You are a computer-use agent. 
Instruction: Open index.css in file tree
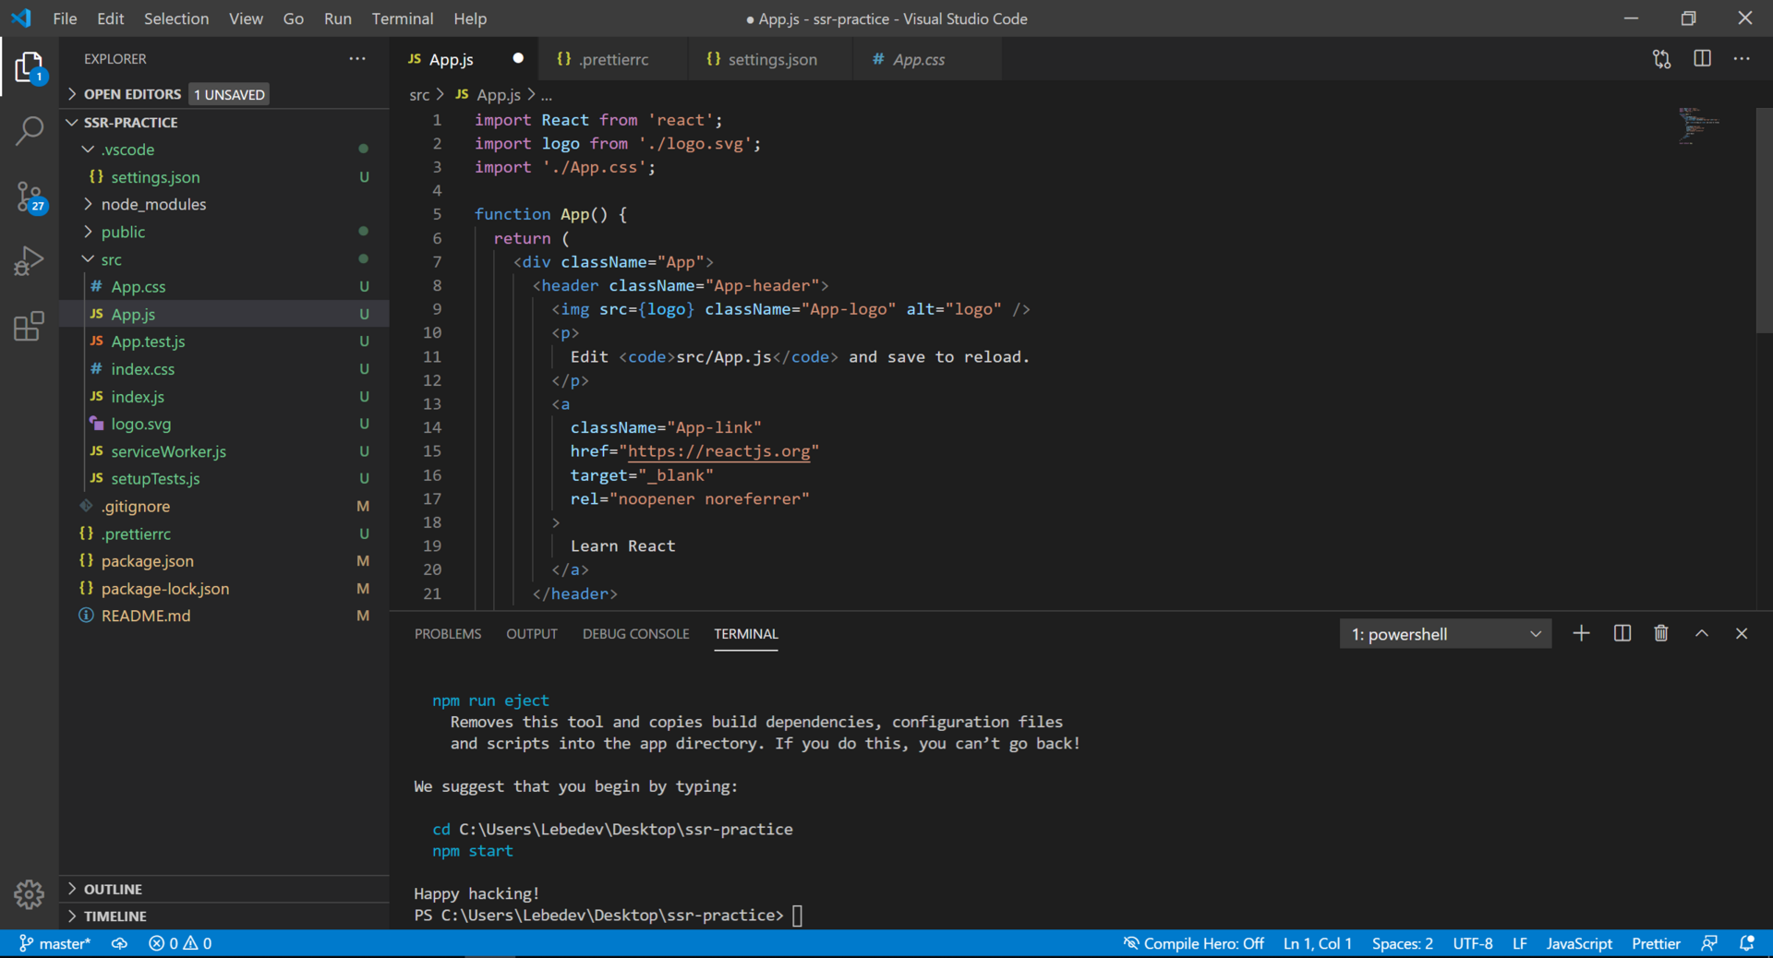pyautogui.click(x=224, y=369)
